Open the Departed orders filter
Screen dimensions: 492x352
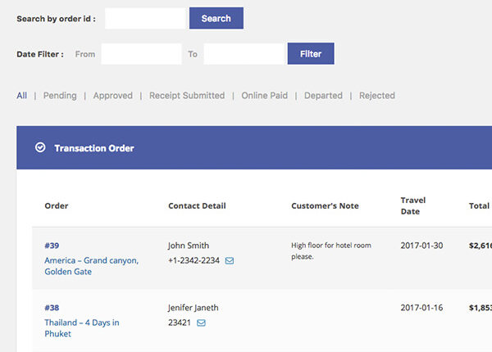click(x=323, y=96)
